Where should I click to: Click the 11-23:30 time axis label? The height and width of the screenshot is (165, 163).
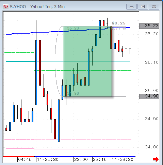(x=123, y=160)
